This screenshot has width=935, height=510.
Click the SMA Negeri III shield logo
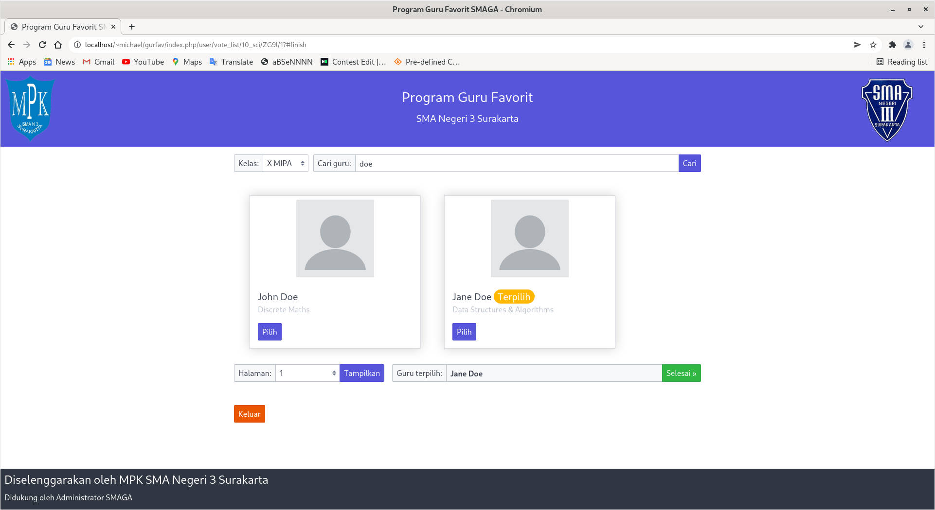coord(886,109)
